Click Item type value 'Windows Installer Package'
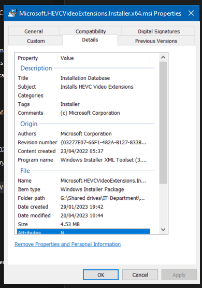 pos(92,189)
